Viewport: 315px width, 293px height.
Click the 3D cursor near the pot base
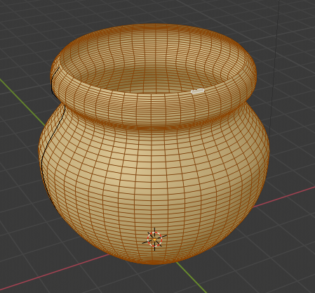[154, 239]
